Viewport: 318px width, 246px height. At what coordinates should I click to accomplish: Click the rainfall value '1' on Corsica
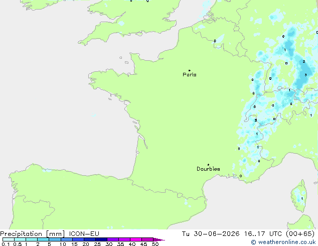(302, 198)
